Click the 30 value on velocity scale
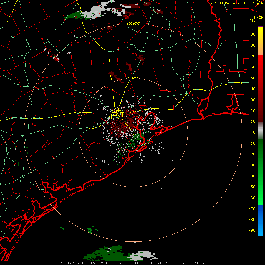265x265 pixels. coord(253,100)
